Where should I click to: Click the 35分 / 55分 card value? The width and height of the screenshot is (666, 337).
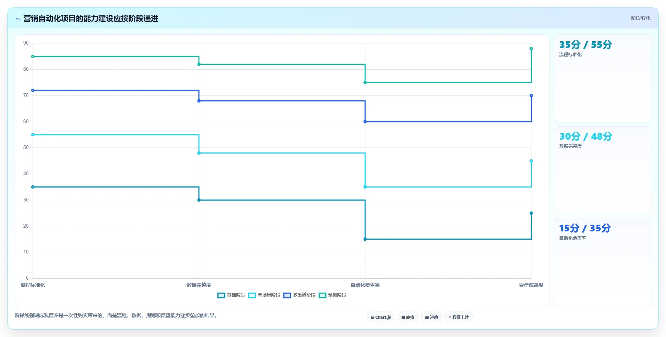585,45
